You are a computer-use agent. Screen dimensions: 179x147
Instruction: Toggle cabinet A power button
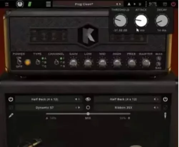tap(11, 99)
